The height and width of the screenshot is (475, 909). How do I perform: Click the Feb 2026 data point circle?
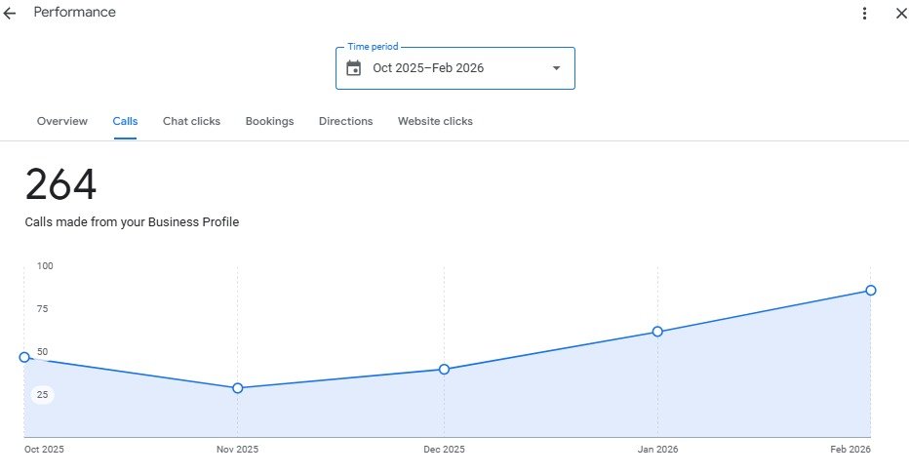[870, 291]
